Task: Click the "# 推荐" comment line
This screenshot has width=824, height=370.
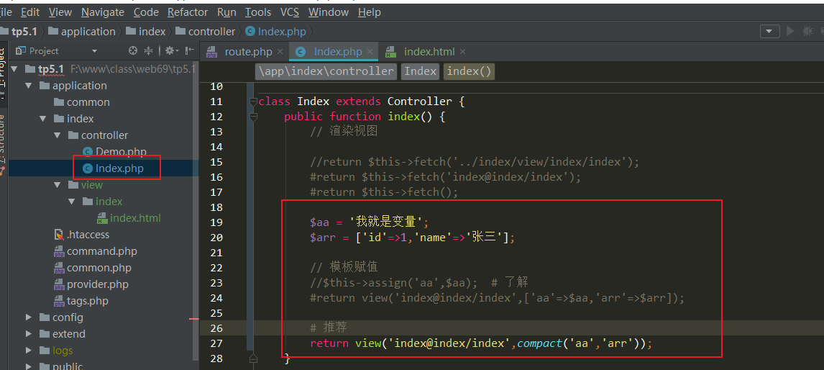Action: pos(328,328)
